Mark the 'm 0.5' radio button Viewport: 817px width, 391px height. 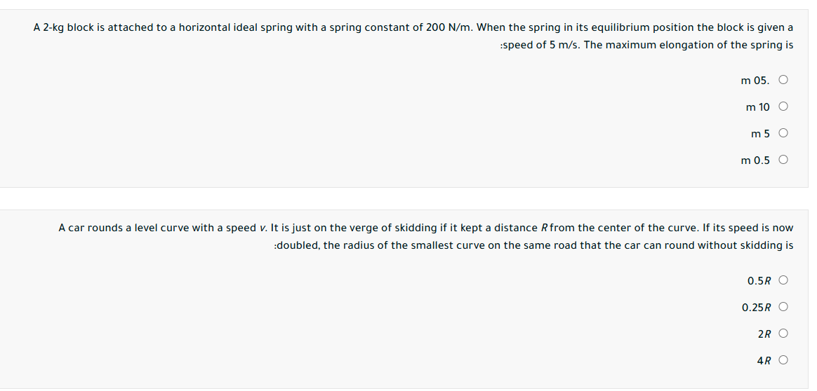coord(783,160)
